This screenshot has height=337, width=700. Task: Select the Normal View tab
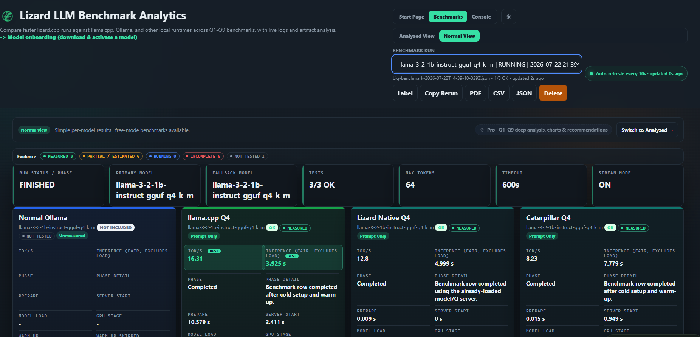tap(459, 36)
